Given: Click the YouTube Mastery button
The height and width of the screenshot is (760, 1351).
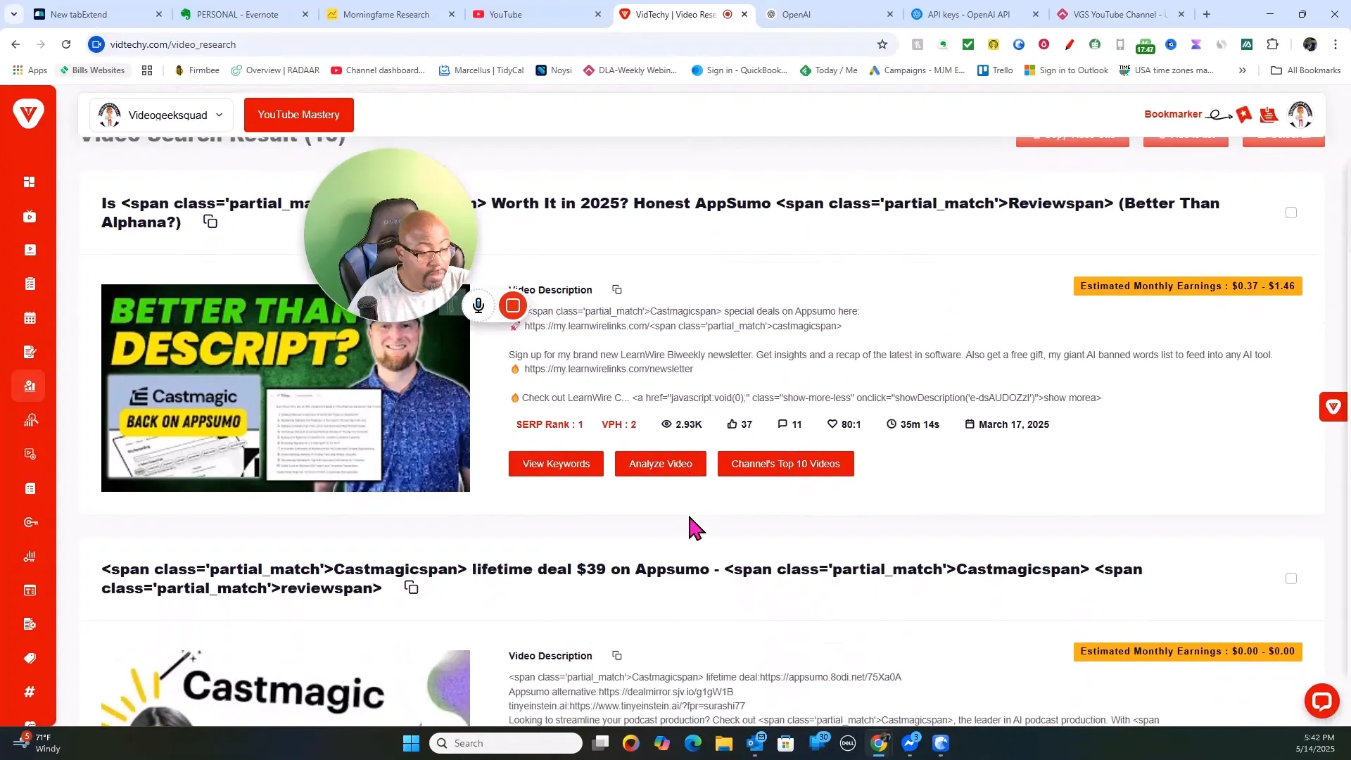Looking at the screenshot, I should click(298, 115).
